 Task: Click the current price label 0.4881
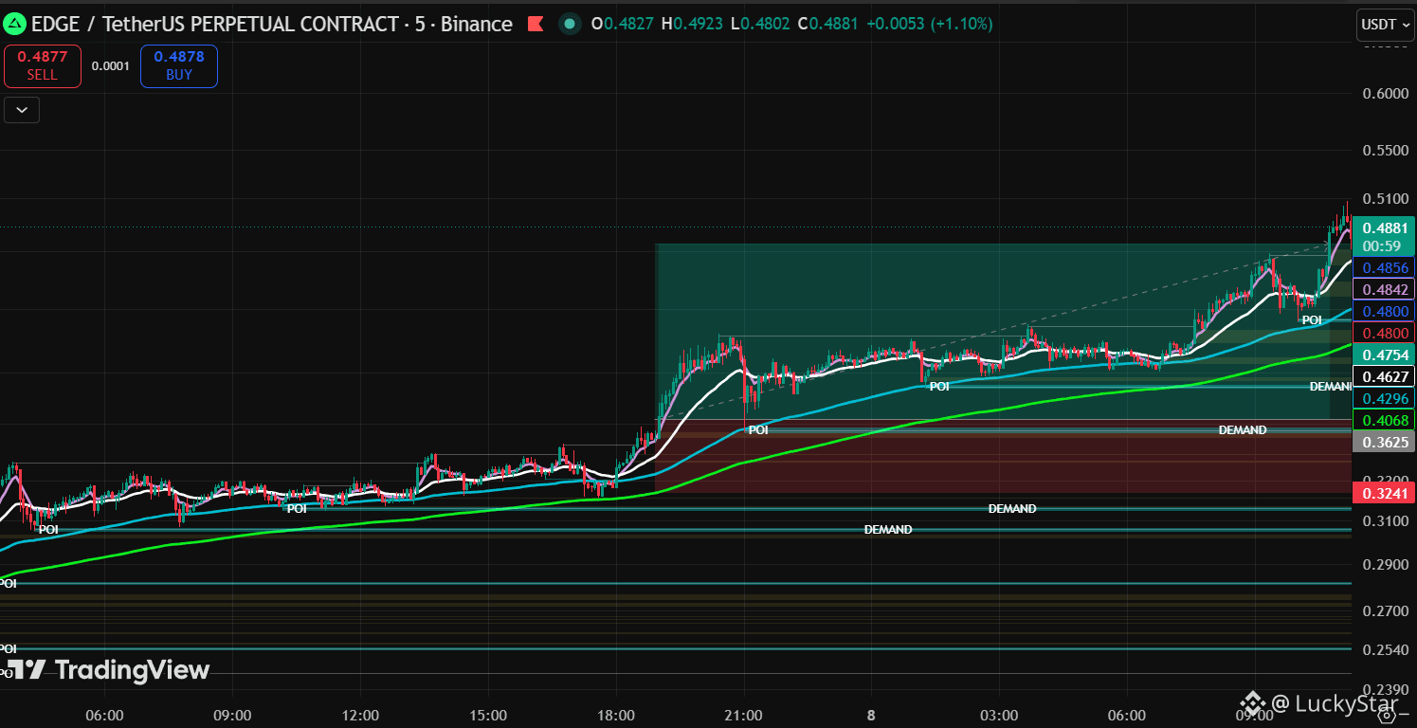coord(1384,228)
